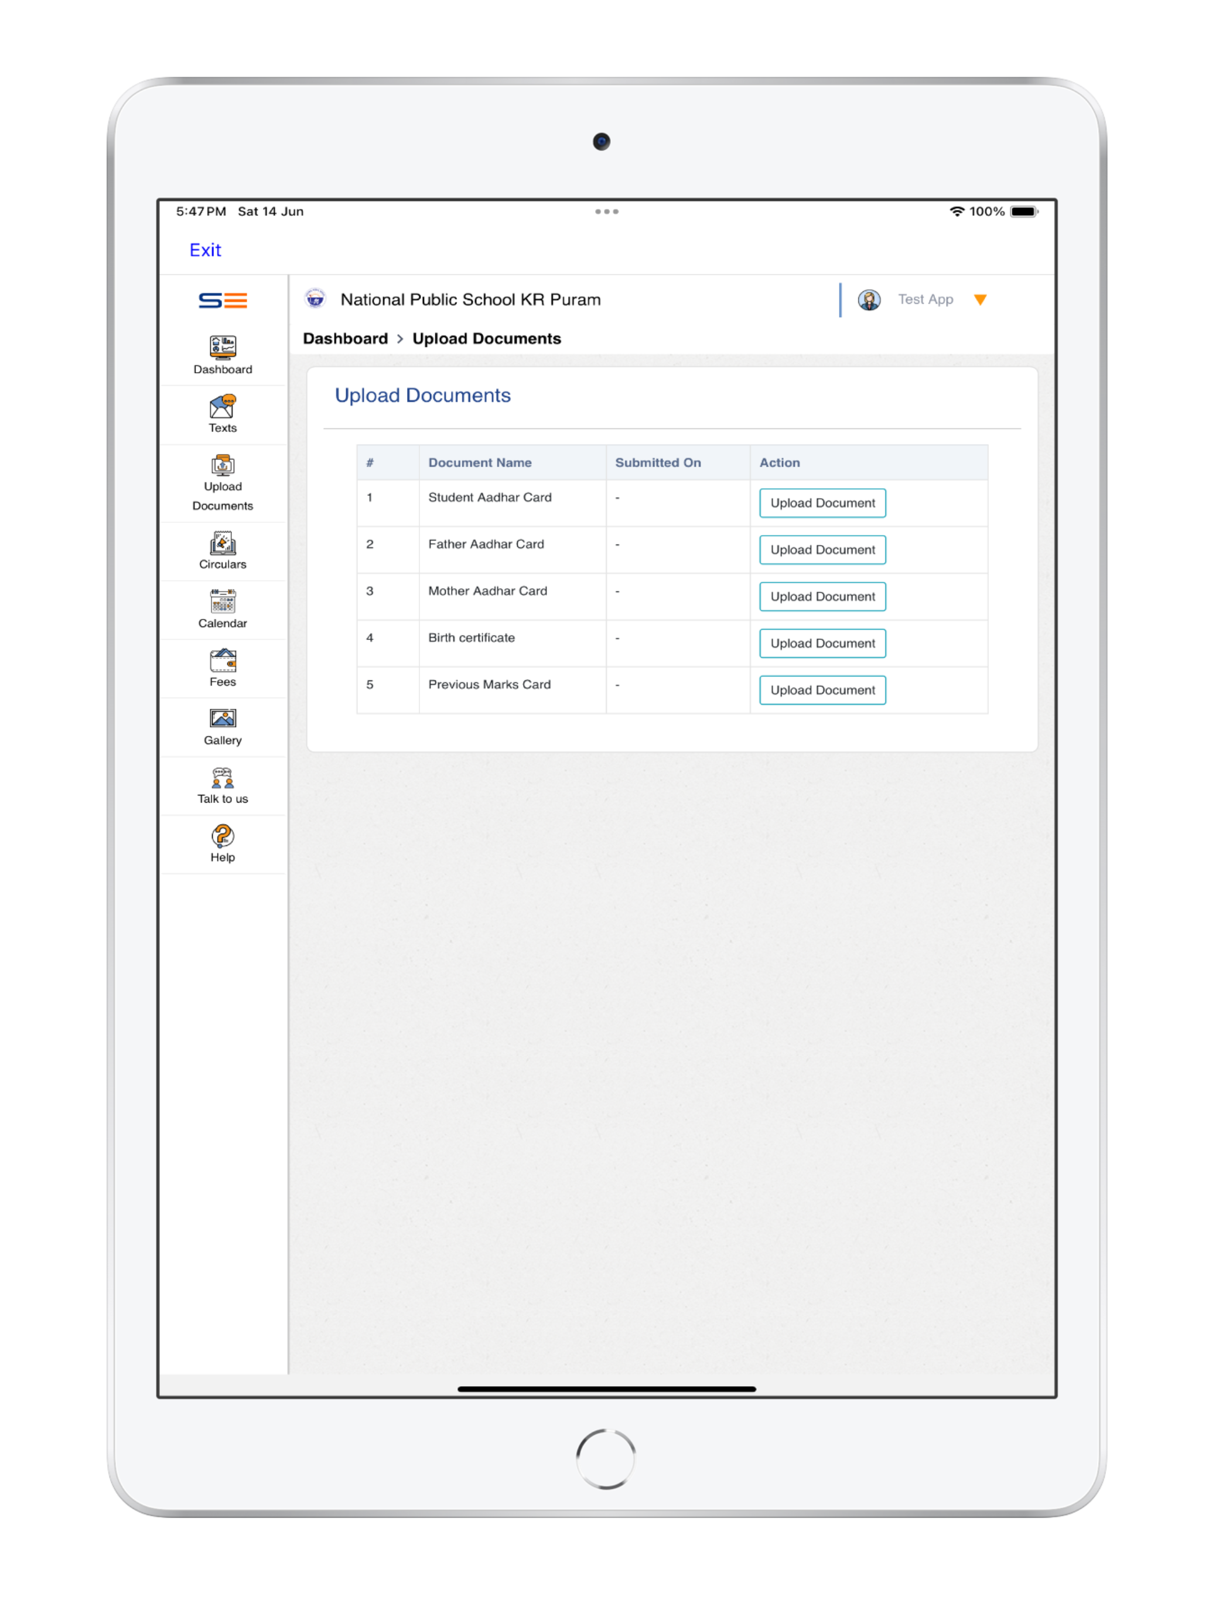Tap the home indicator bar

coord(606,1389)
